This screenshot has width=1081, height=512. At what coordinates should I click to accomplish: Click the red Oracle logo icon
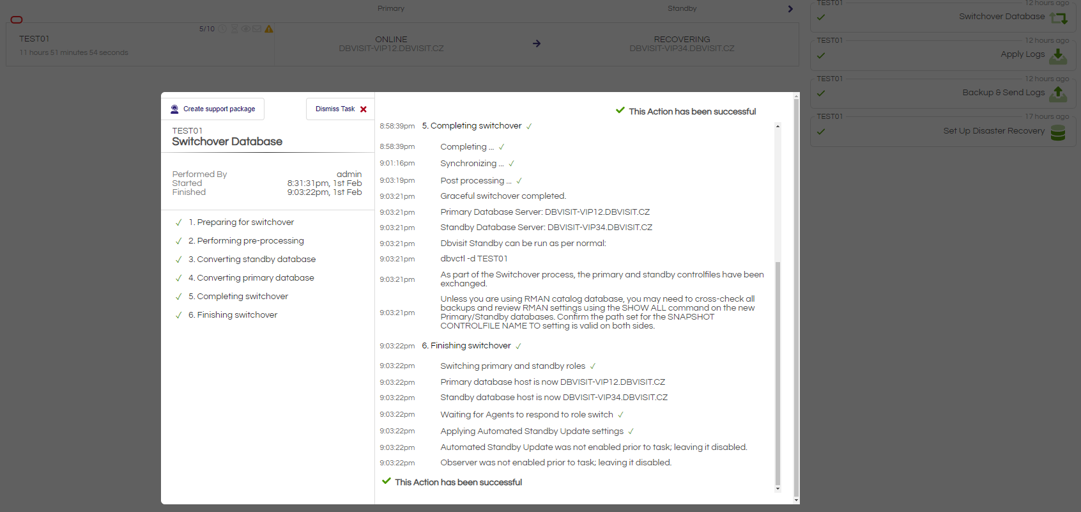point(17,20)
